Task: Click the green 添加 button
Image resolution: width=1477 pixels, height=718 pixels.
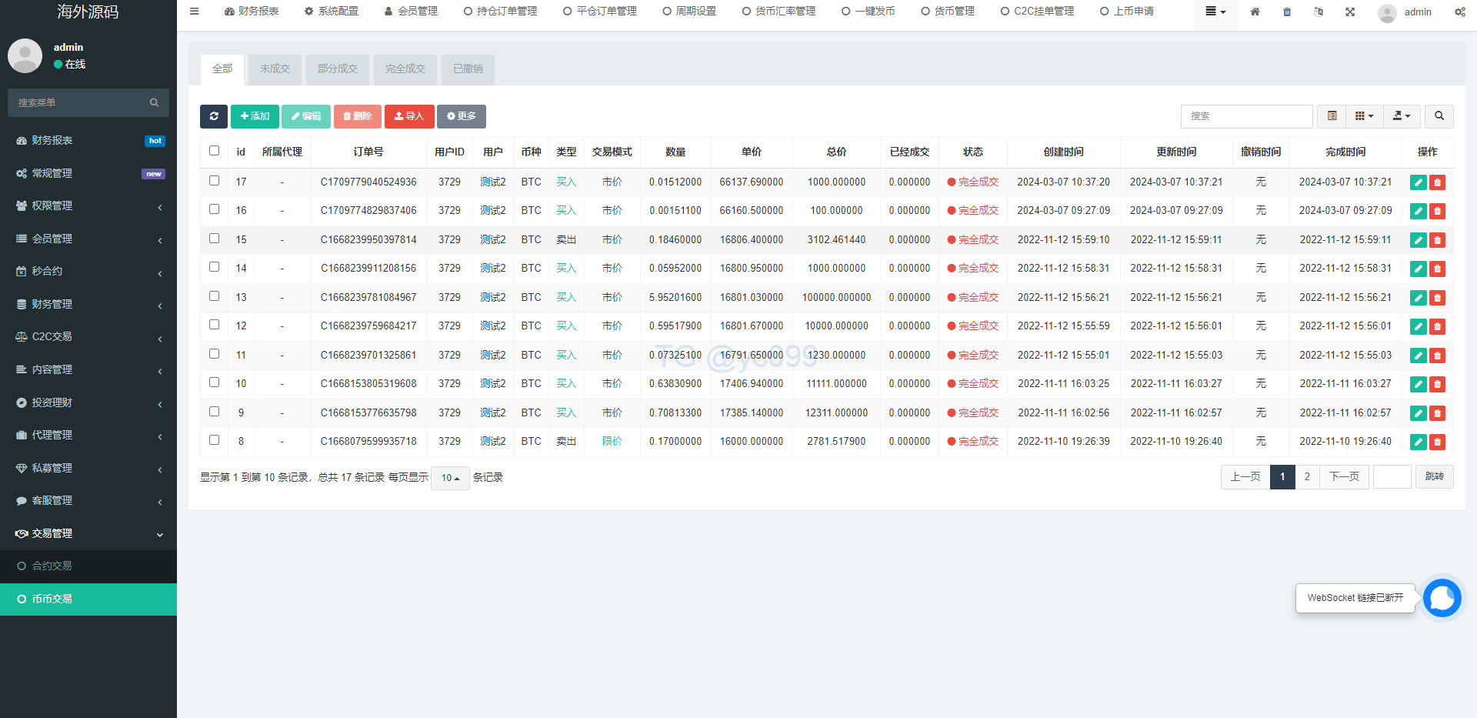Action: click(255, 116)
